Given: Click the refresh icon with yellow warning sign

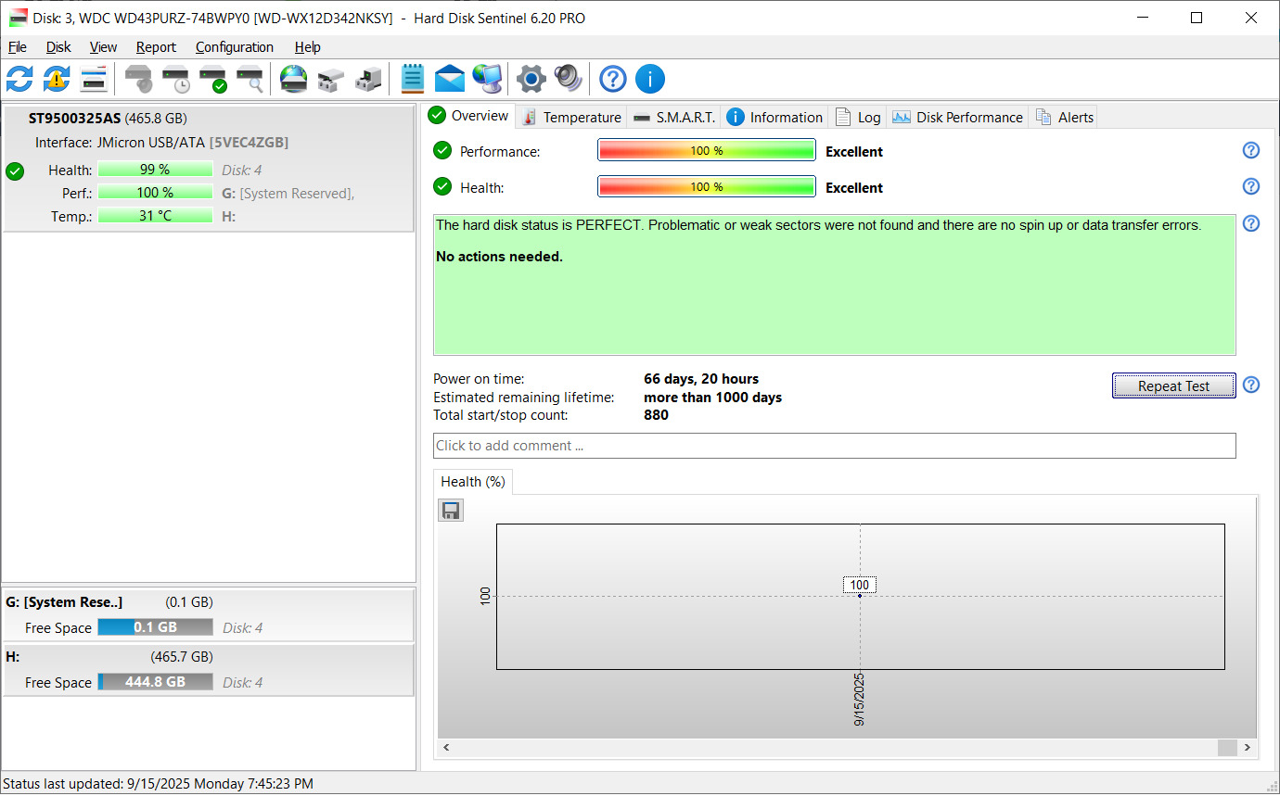Looking at the screenshot, I should (57, 79).
